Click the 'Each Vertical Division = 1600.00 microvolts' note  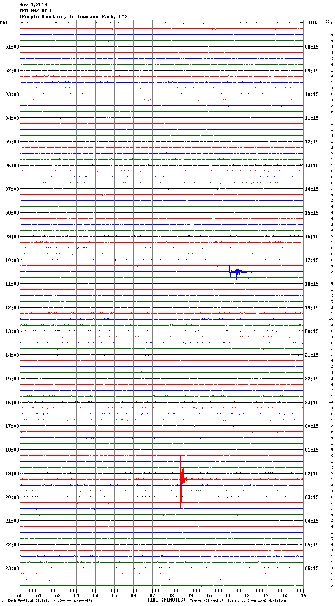[50, 600]
